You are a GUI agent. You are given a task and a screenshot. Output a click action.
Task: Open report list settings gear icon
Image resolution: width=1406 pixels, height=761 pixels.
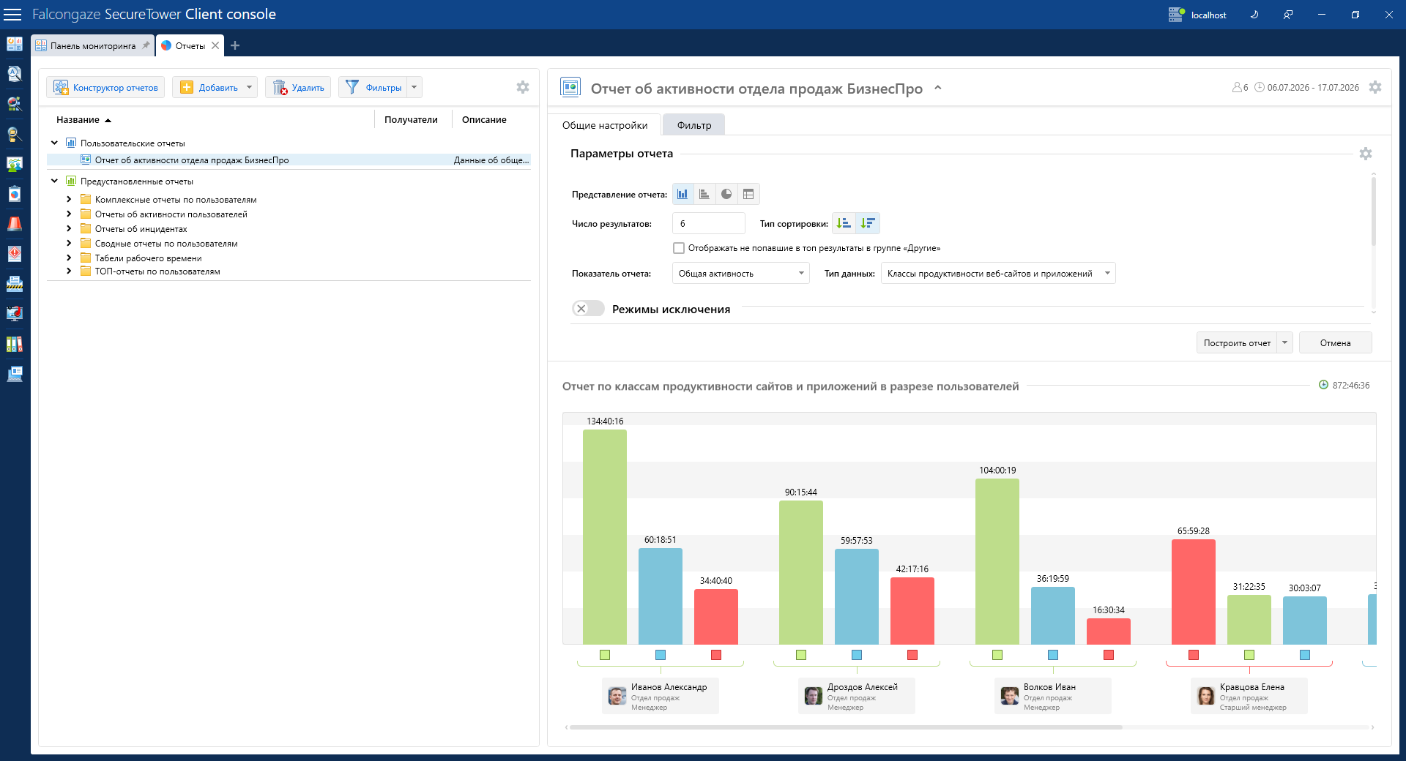[x=523, y=87]
